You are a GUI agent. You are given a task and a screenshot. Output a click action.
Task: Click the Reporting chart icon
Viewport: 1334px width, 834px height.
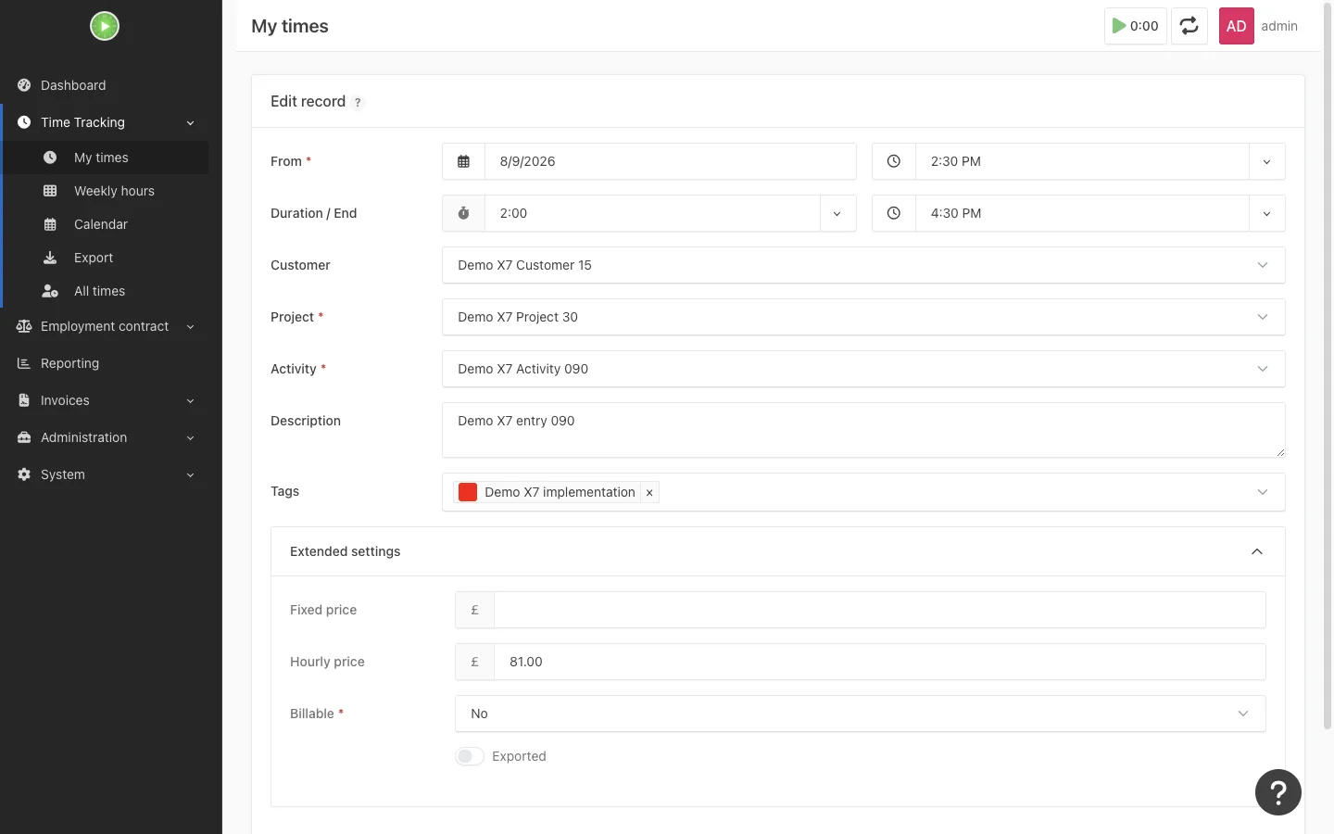coord(24,363)
